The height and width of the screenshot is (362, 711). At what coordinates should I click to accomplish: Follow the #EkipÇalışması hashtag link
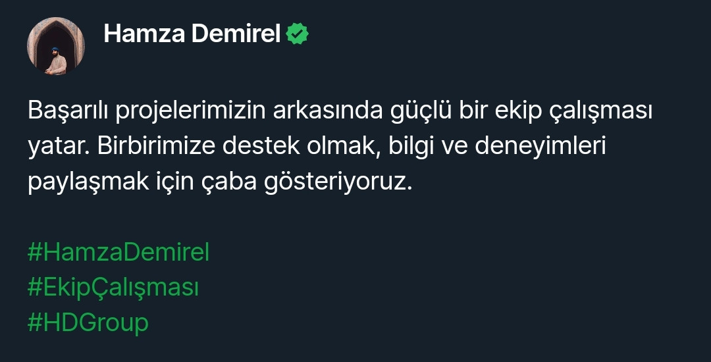(113, 288)
